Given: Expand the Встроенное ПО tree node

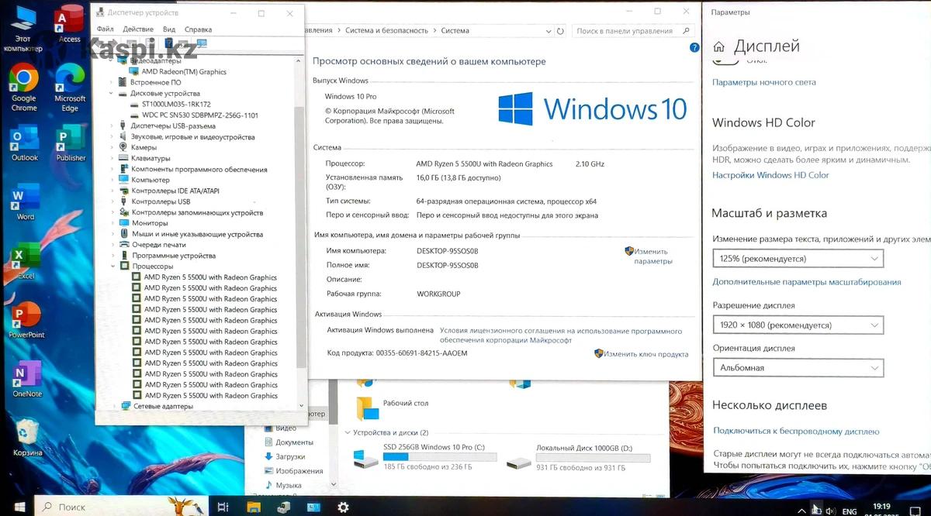Looking at the screenshot, I should point(112,82).
